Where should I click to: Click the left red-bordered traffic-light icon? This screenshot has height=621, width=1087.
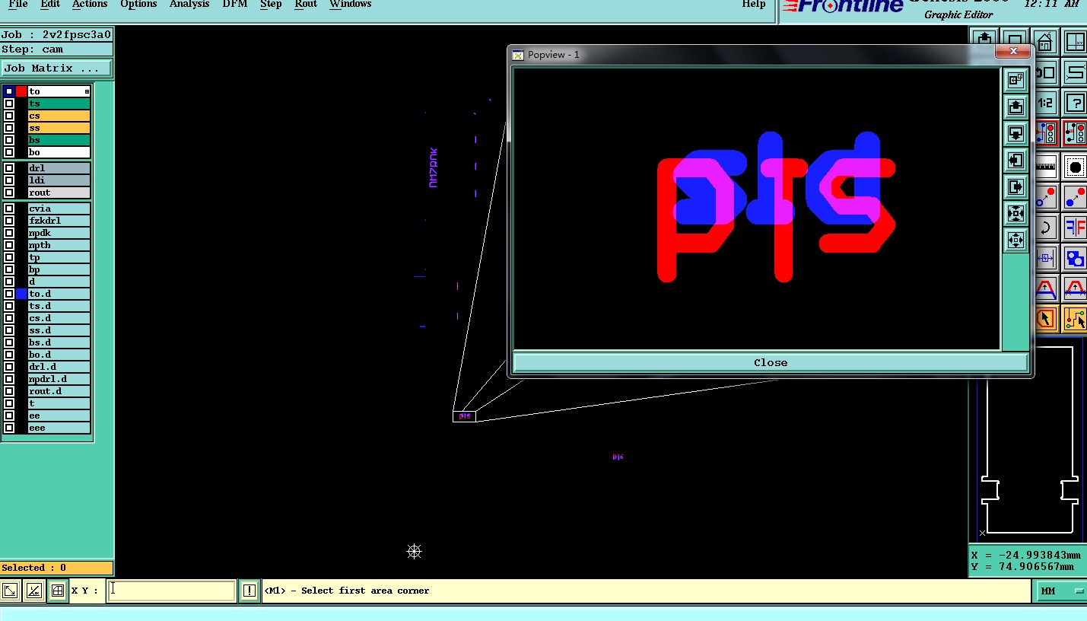click(1047, 132)
